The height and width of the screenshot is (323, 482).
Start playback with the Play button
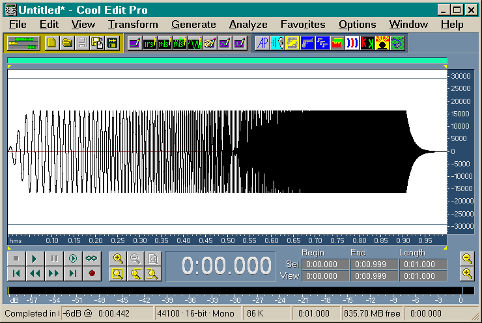point(35,259)
